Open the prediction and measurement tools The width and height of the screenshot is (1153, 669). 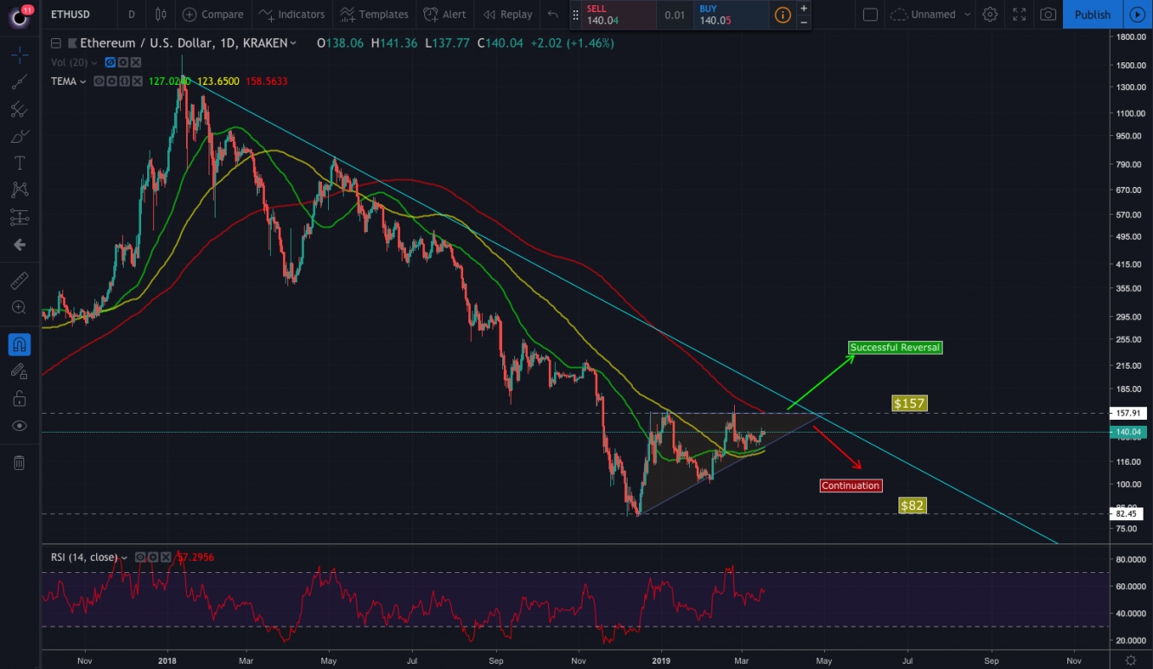coord(19,217)
